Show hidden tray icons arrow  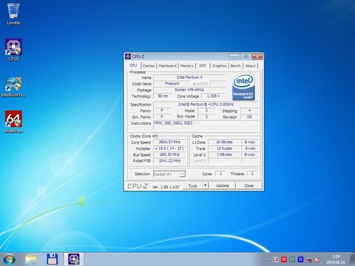pyautogui.click(x=267, y=259)
